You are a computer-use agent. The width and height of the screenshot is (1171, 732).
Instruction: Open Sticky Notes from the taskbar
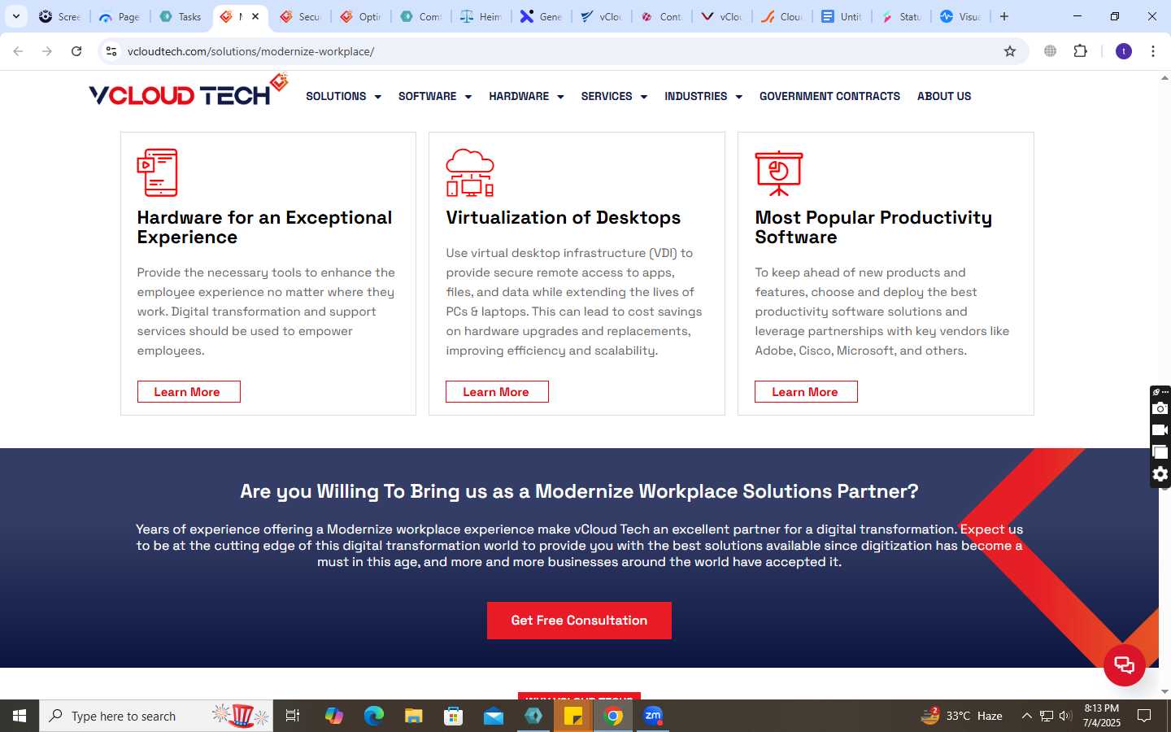[x=573, y=716]
